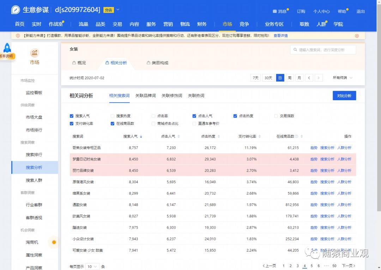The height and width of the screenshot is (270, 381).
Task: Switch to the 类目构成 tab
Action: [157, 63]
